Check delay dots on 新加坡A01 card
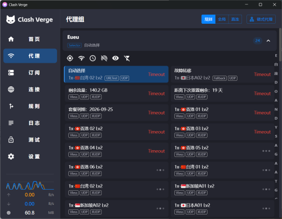The height and width of the screenshot is (219, 282). (x=266, y=189)
